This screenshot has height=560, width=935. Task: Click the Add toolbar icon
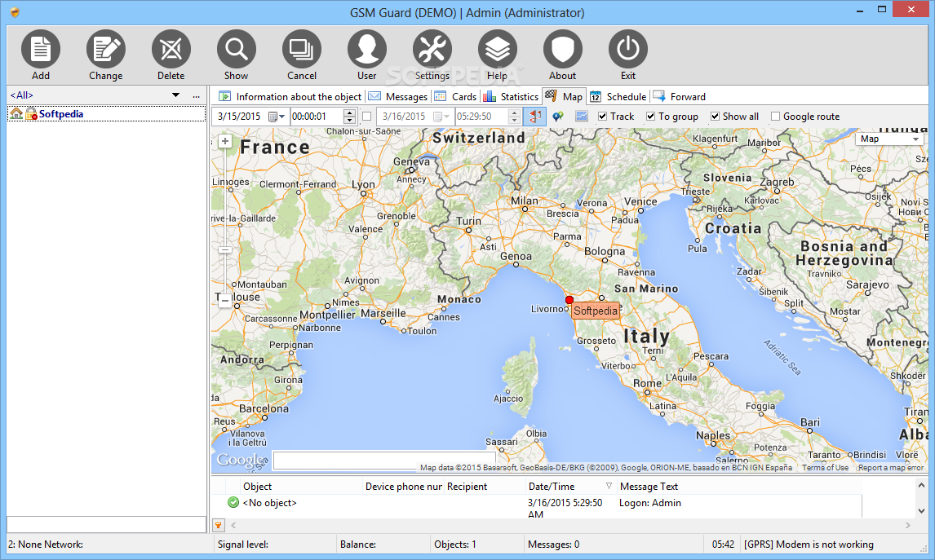coord(41,49)
